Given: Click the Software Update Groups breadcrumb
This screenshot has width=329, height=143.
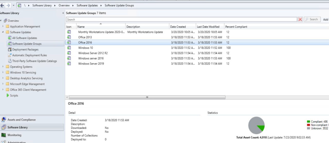Looking at the screenshot, I should pos(119,5).
